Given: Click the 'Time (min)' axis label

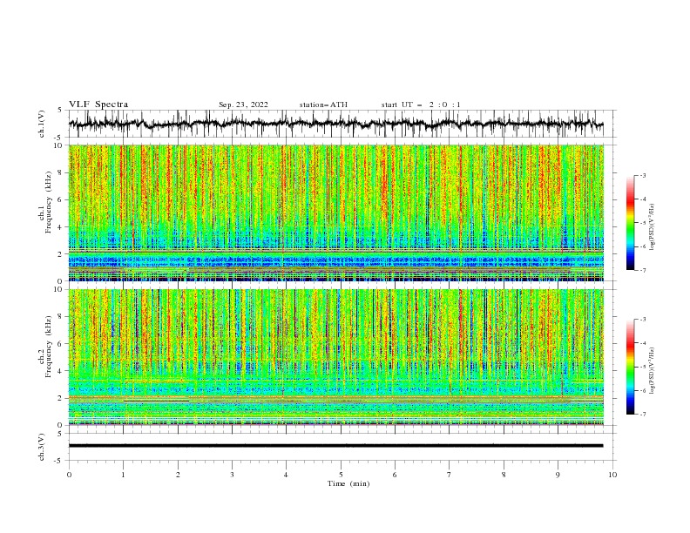Looking at the screenshot, I should tap(348, 483).
